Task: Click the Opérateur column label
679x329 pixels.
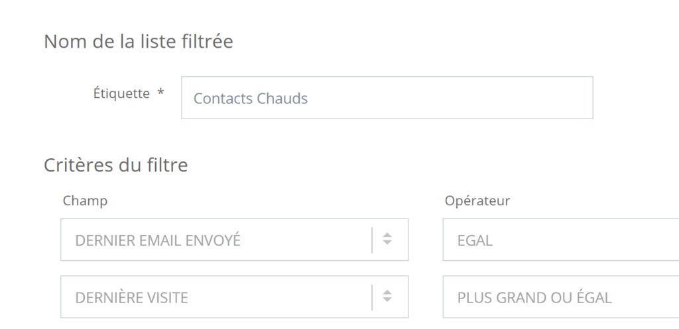Action: 477,201
